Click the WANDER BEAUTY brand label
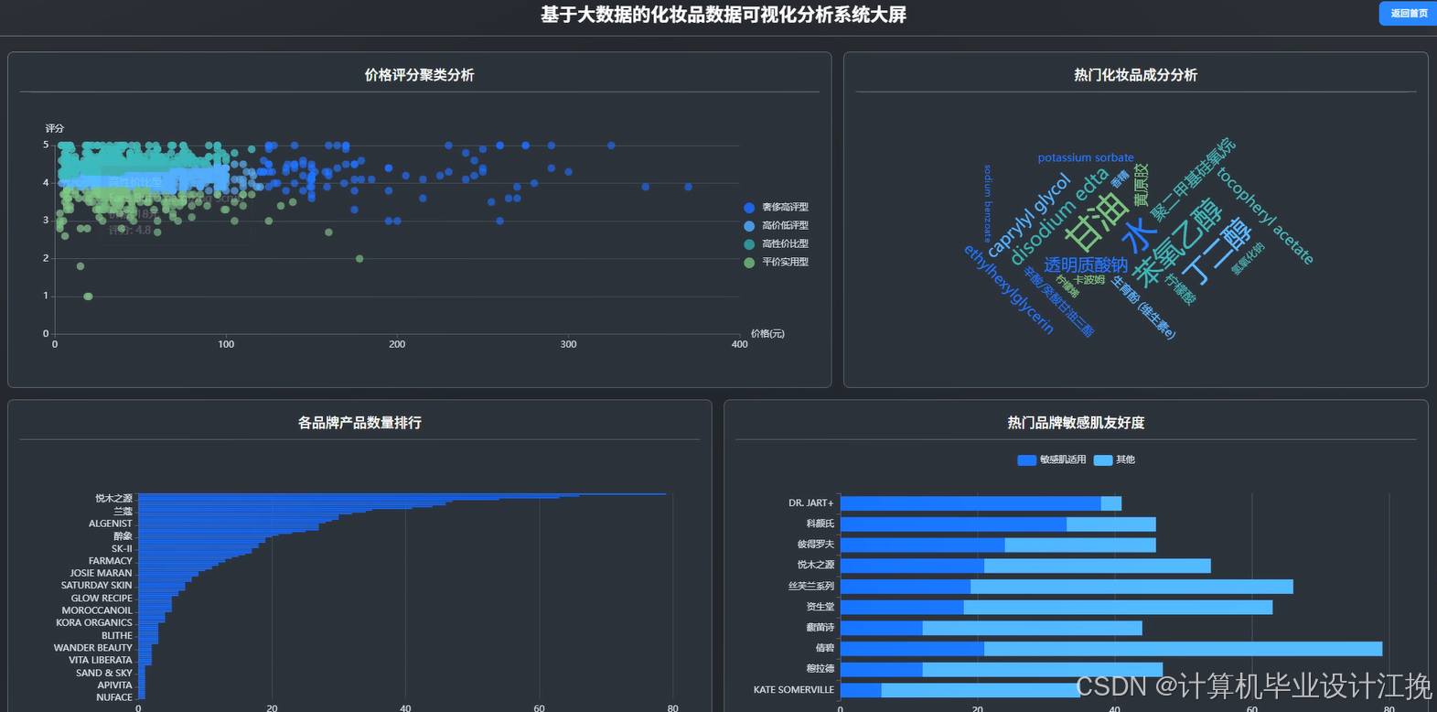1437x712 pixels. [93, 648]
